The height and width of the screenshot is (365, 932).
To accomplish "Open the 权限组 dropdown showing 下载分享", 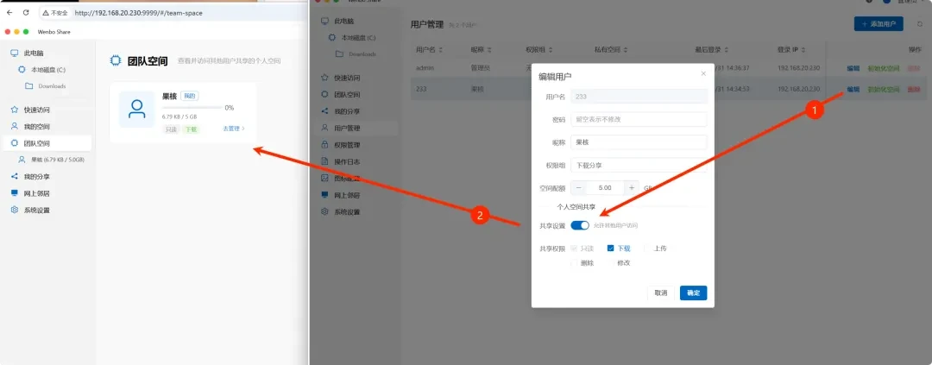I will pos(639,166).
